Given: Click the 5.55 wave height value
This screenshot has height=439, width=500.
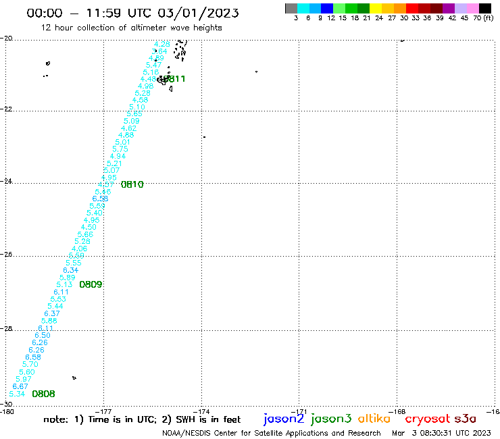Looking at the screenshot, I should [74, 263].
